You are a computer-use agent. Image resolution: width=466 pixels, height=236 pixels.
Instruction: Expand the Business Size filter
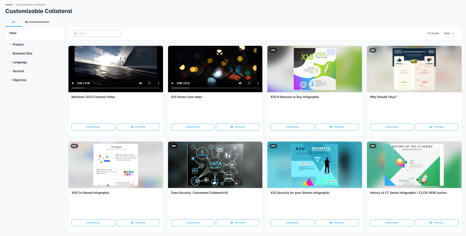pyautogui.click(x=22, y=53)
